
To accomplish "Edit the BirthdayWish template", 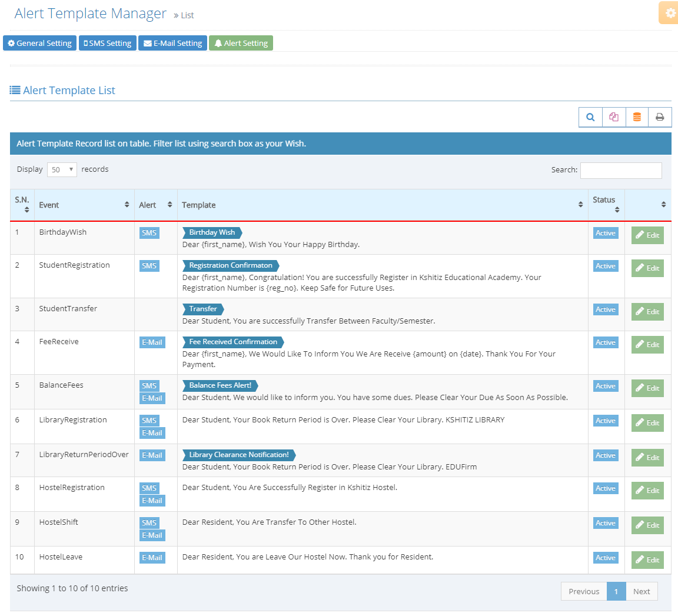I will [647, 235].
